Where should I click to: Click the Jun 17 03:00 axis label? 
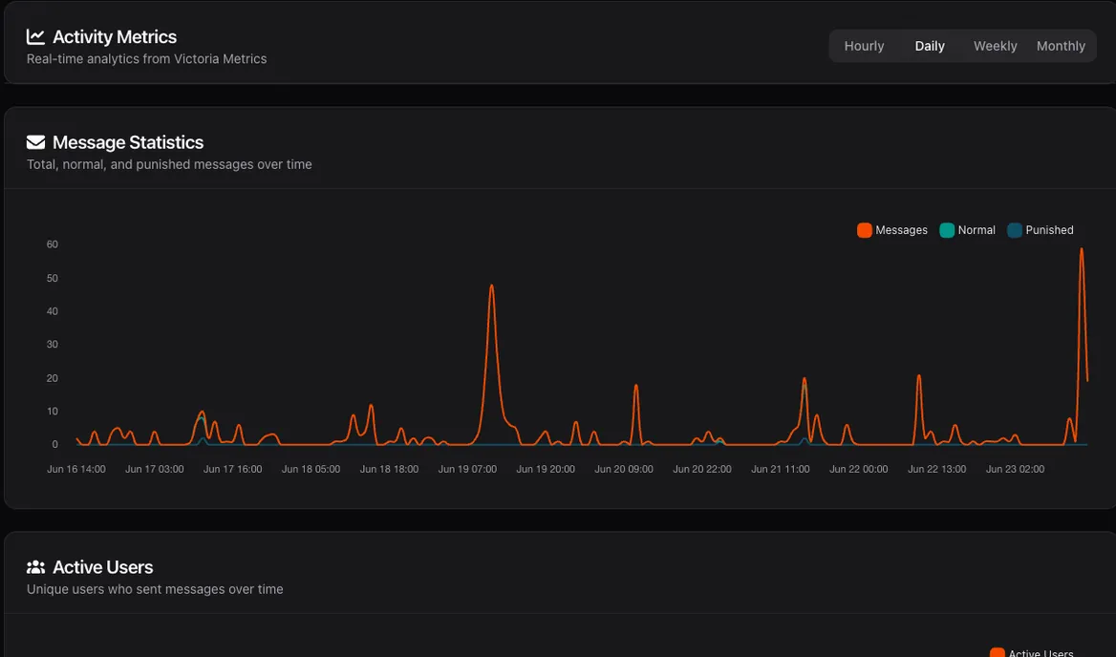[155, 469]
